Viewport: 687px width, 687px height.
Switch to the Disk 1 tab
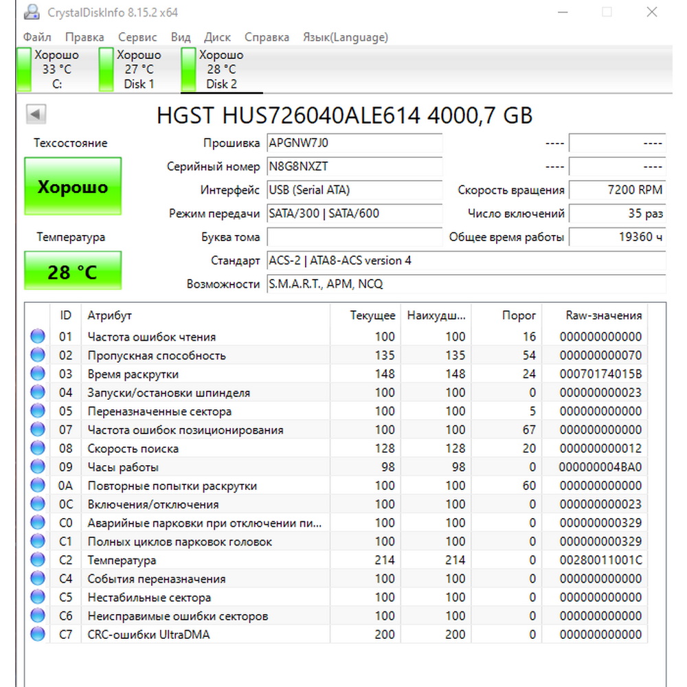coord(131,69)
